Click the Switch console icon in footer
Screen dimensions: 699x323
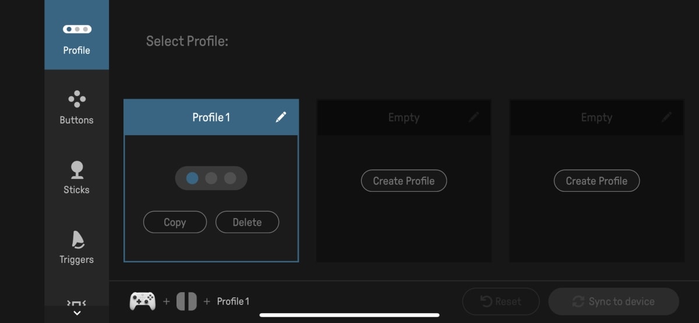point(187,301)
